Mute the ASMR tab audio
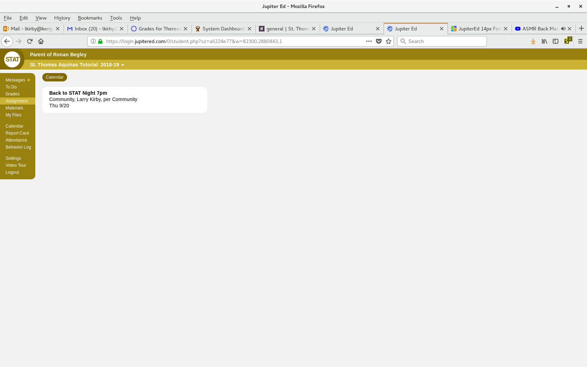 (x=563, y=29)
